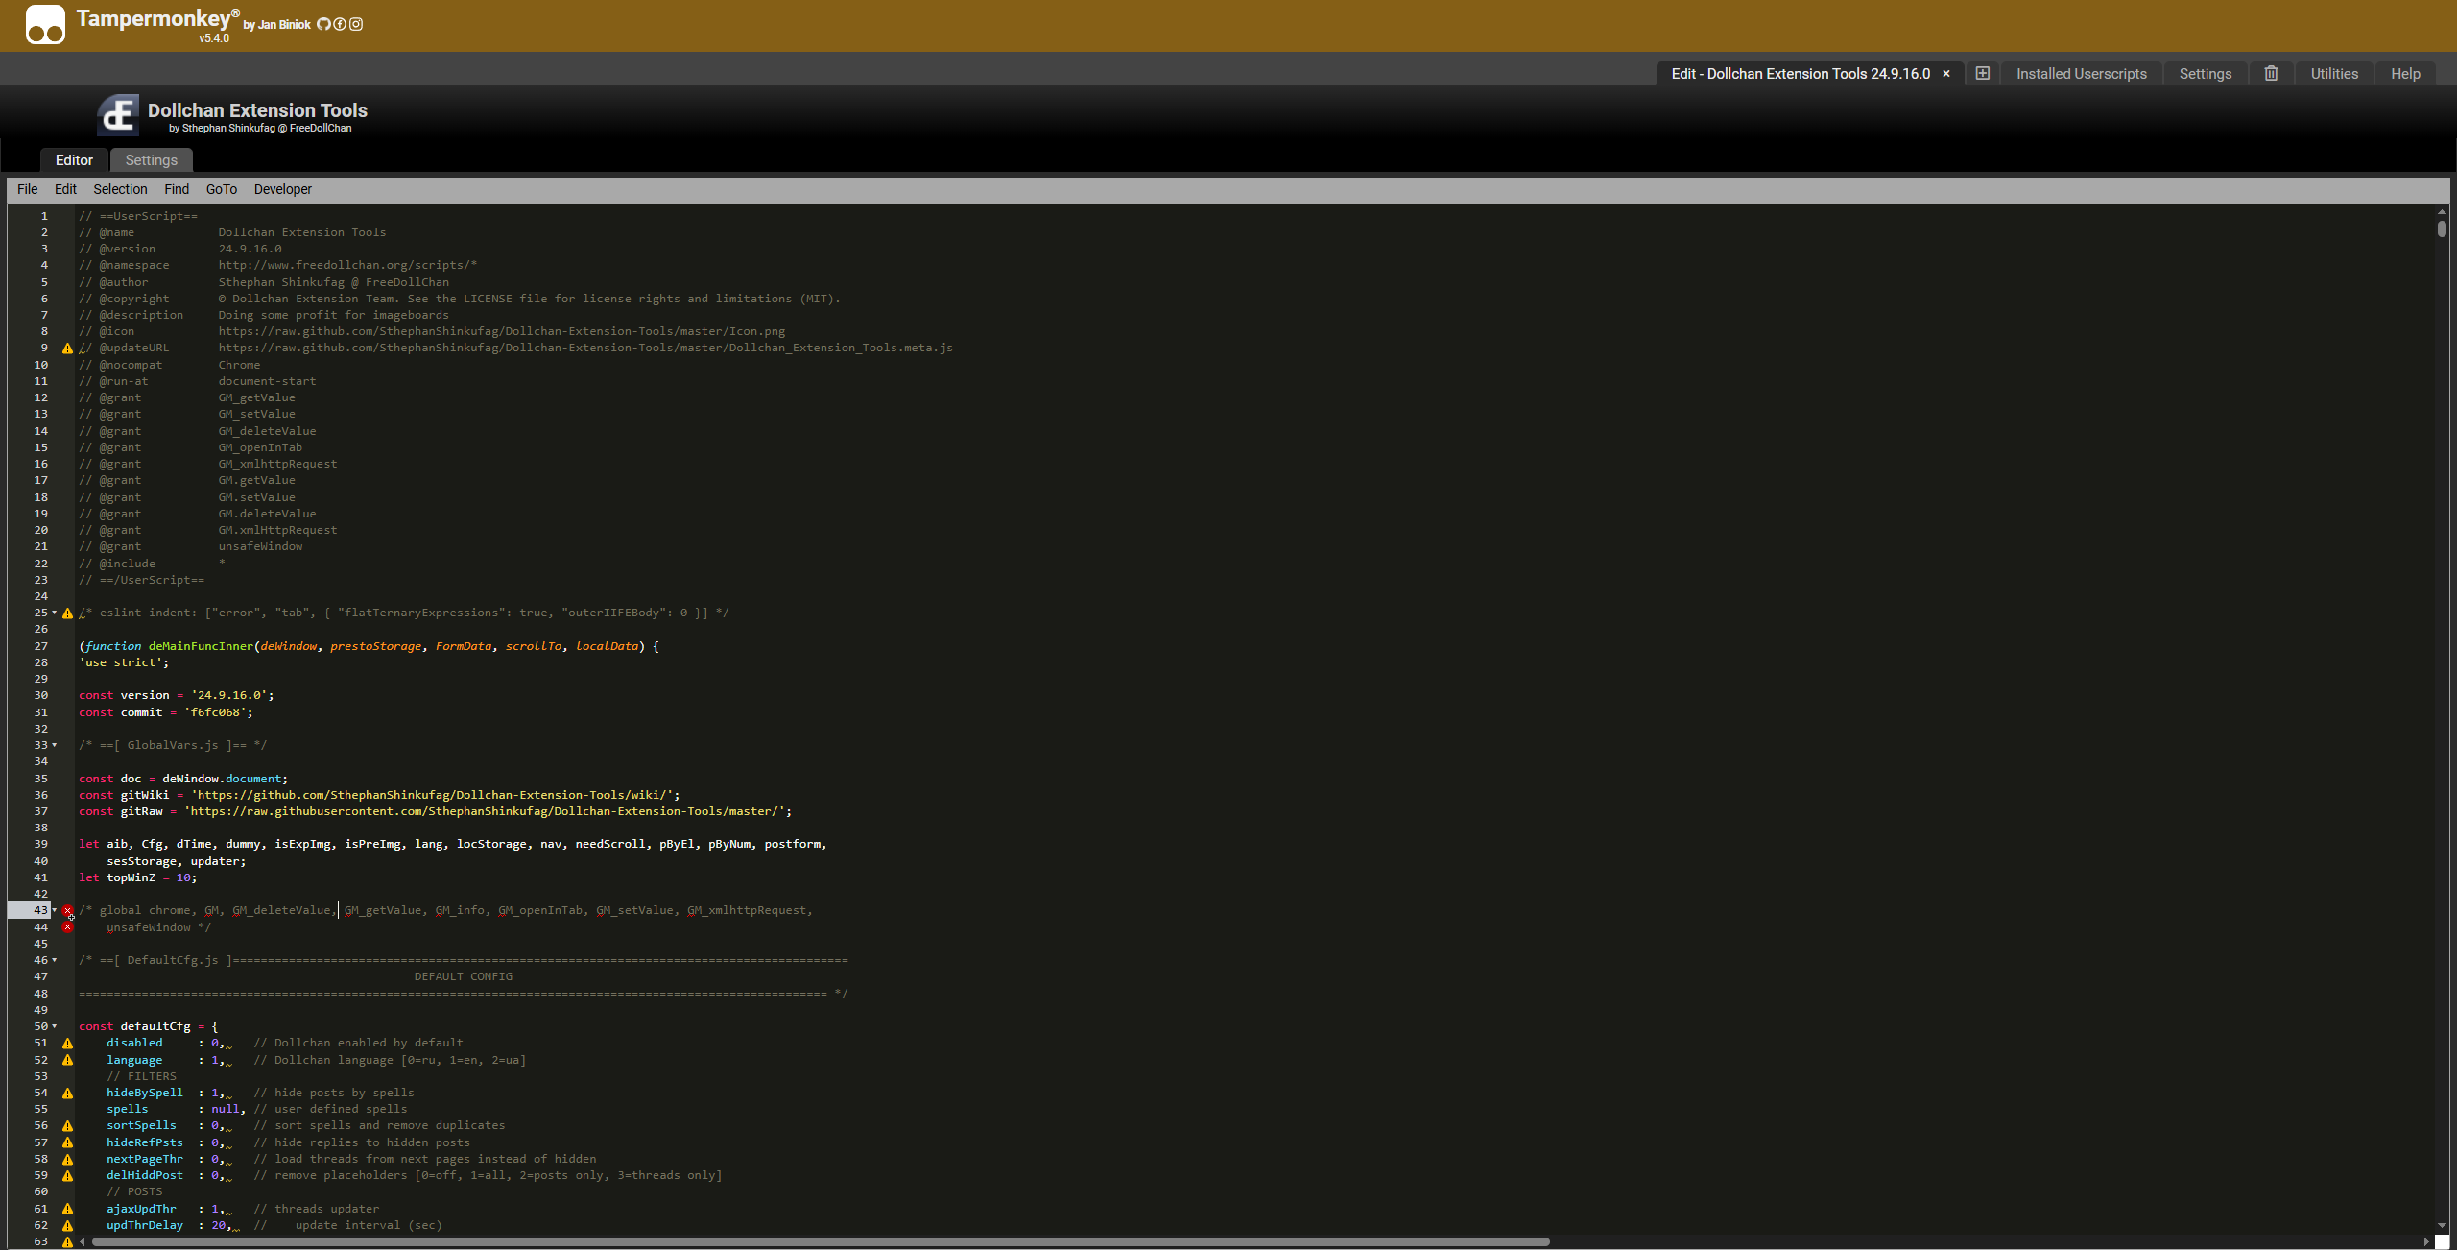Open the Instagram icon link
The width and height of the screenshot is (2457, 1250).
tap(356, 24)
